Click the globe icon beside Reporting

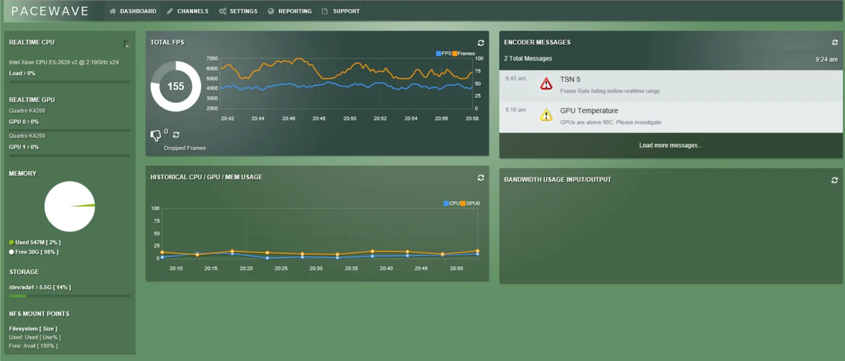pyautogui.click(x=271, y=11)
